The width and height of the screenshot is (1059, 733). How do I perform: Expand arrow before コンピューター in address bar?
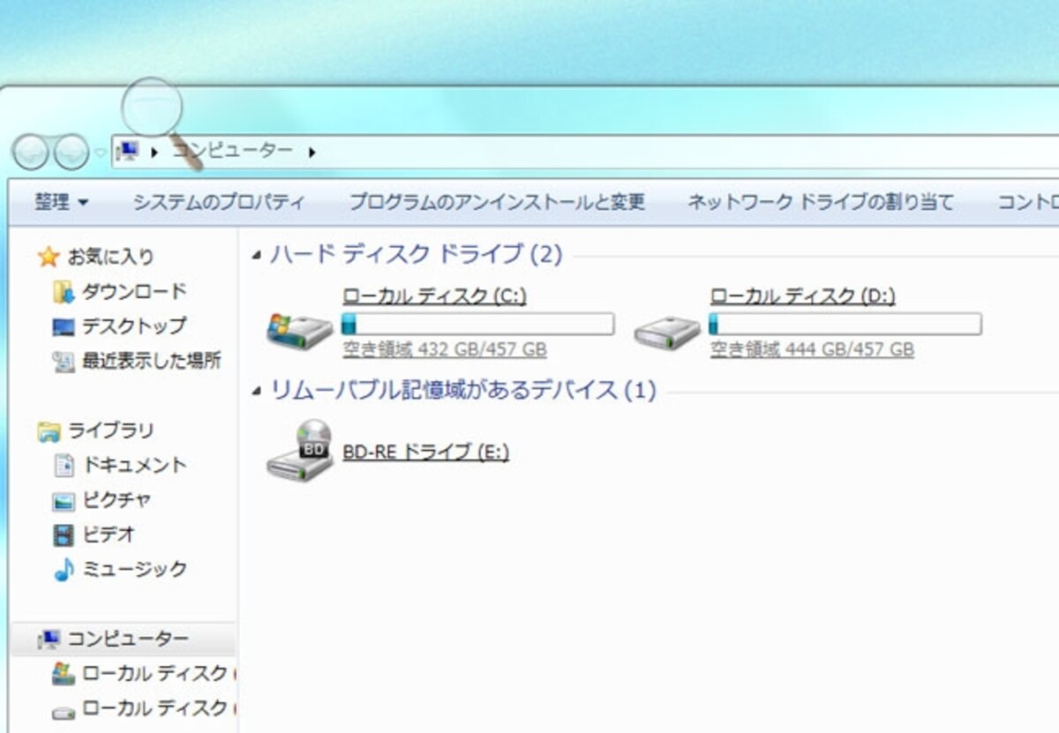[155, 153]
